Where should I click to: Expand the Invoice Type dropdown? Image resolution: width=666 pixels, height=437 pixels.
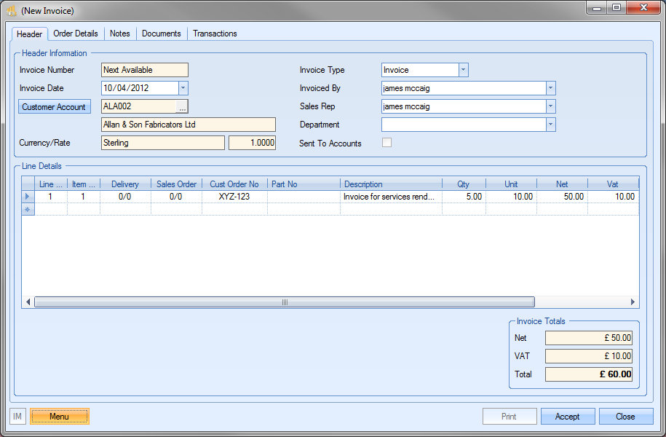463,70
